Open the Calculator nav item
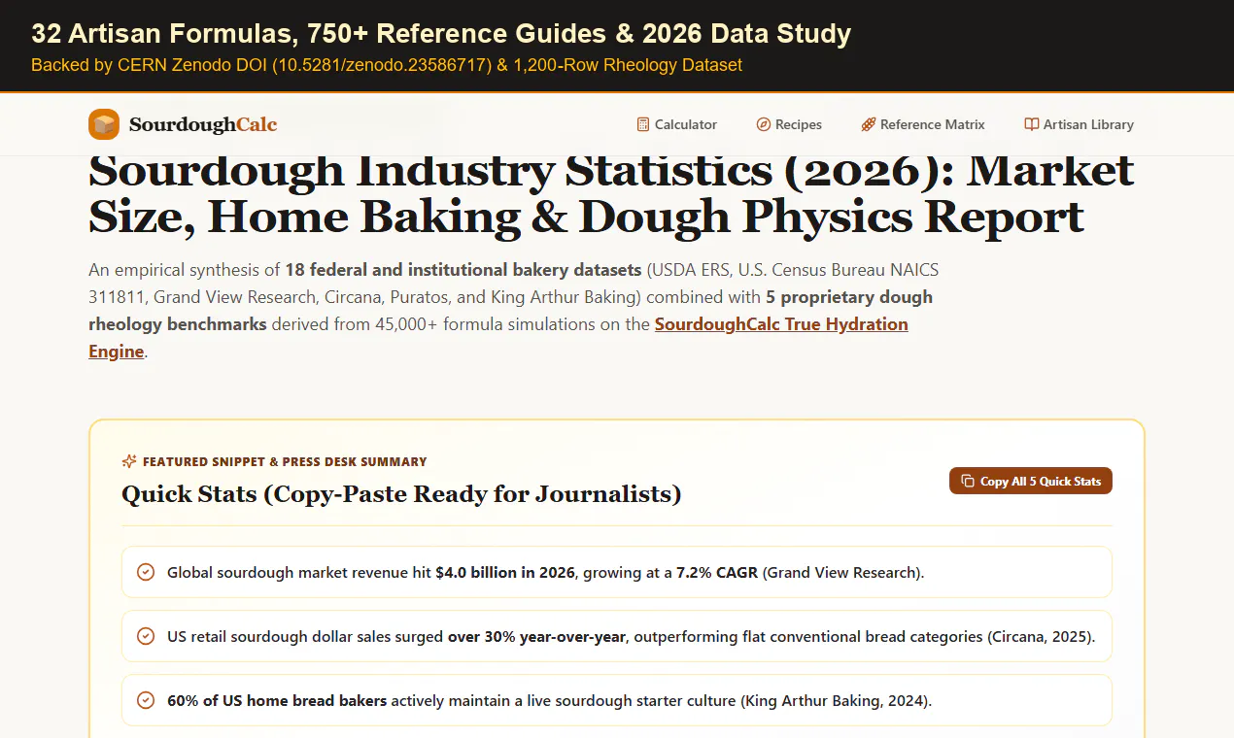The image size is (1234, 738). tap(677, 124)
